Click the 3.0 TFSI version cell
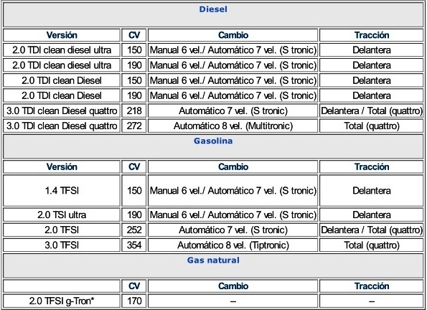The image size is (427, 310). coord(62,245)
